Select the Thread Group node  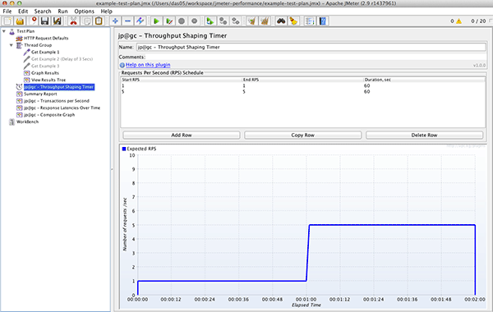coord(38,45)
